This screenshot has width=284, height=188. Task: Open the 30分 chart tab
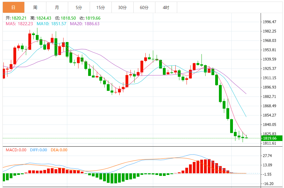coord(122,7)
